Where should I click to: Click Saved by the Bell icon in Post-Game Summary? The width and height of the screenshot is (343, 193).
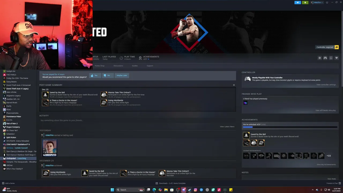point(45,95)
